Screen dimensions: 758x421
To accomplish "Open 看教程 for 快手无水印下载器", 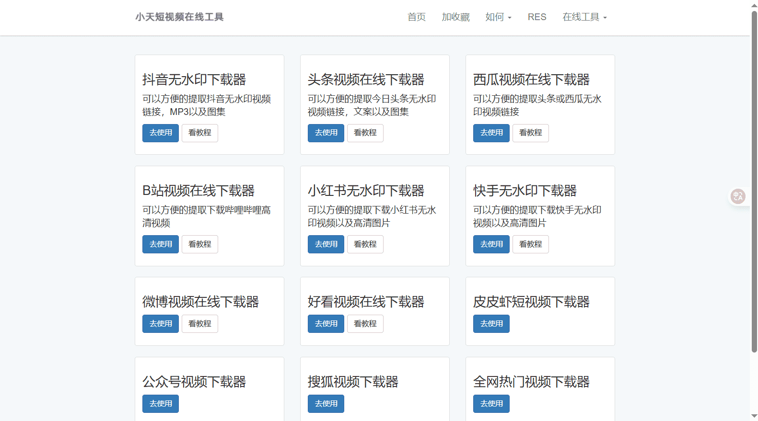I will (x=531, y=244).
